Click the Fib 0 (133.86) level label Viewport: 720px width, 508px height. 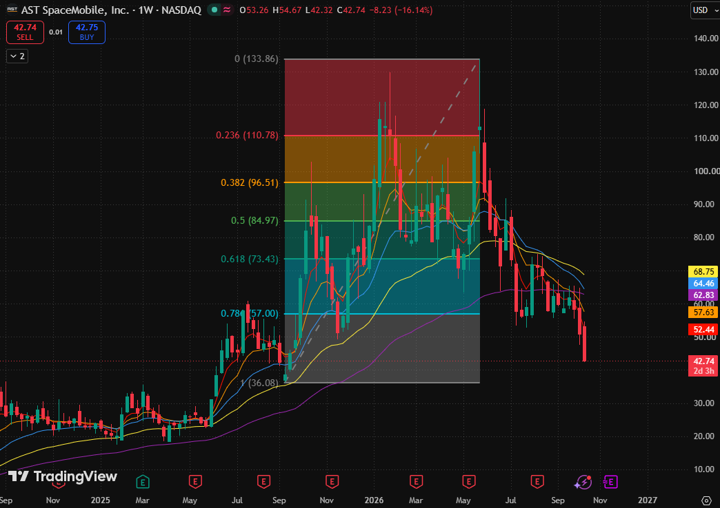coord(257,59)
